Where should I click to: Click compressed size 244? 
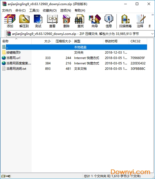pos(68,58)
